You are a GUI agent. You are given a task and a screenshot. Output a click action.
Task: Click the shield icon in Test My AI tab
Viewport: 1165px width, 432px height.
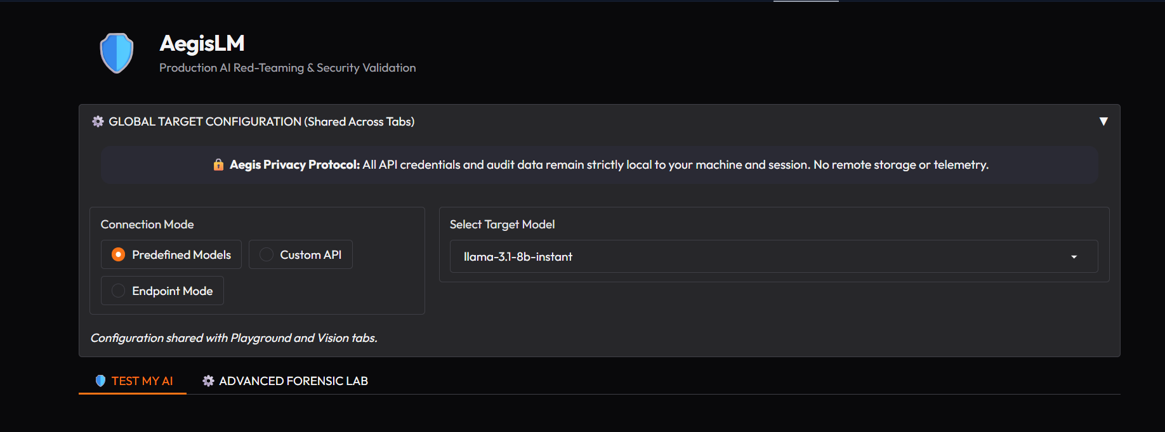(100, 381)
